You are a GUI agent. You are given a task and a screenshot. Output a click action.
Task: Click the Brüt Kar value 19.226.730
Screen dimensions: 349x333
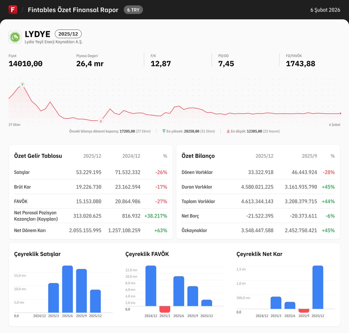click(89, 187)
